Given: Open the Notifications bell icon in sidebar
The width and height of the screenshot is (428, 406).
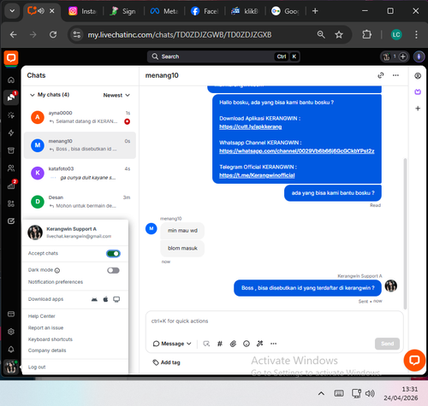Looking at the screenshot, I should (11, 350).
